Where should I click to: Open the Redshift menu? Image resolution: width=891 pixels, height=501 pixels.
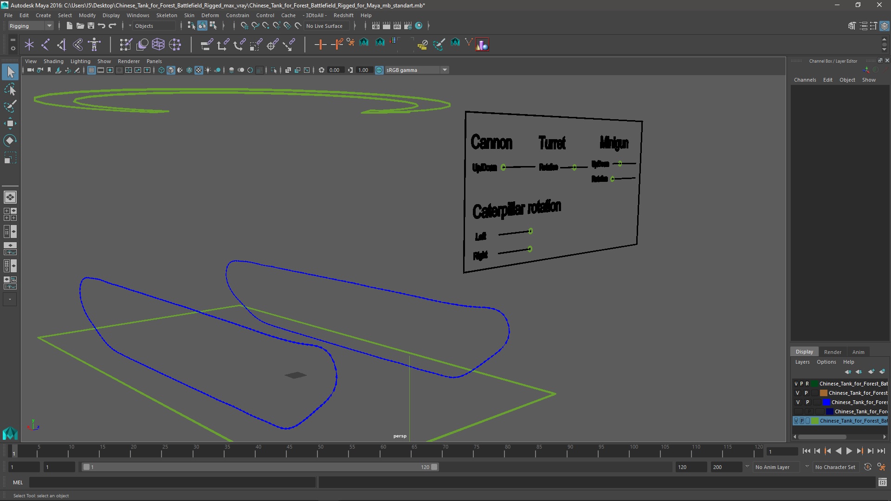tap(343, 15)
